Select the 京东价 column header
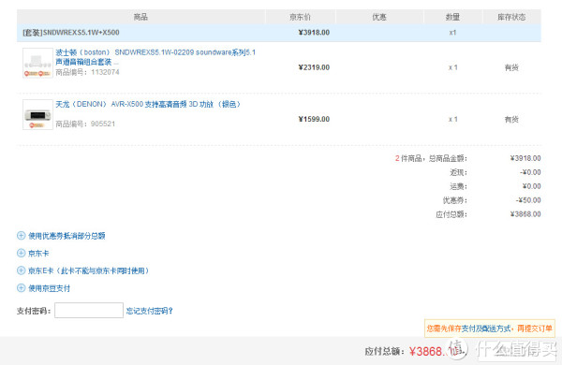 [301, 17]
